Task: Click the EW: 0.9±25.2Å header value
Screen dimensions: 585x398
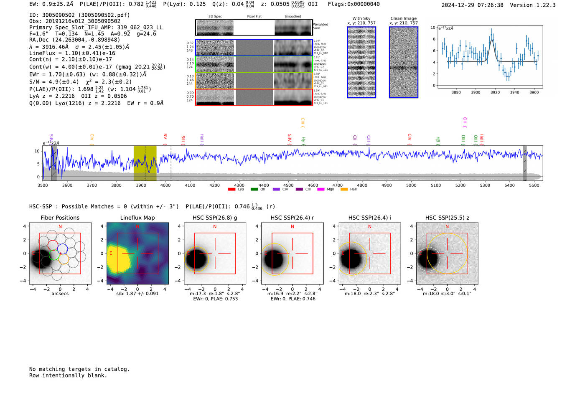Action: tap(51, 4)
